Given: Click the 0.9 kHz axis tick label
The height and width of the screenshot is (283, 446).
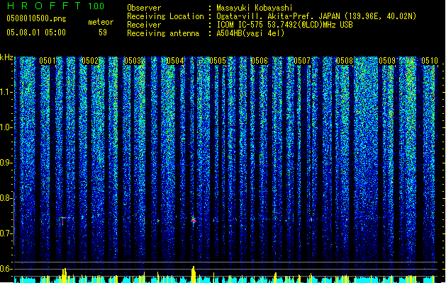Looking at the screenshot, I should pos(6,163).
